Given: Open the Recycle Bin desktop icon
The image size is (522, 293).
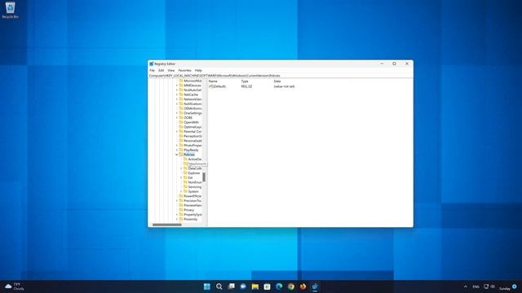Looking at the screenshot, I should [x=10, y=10].
